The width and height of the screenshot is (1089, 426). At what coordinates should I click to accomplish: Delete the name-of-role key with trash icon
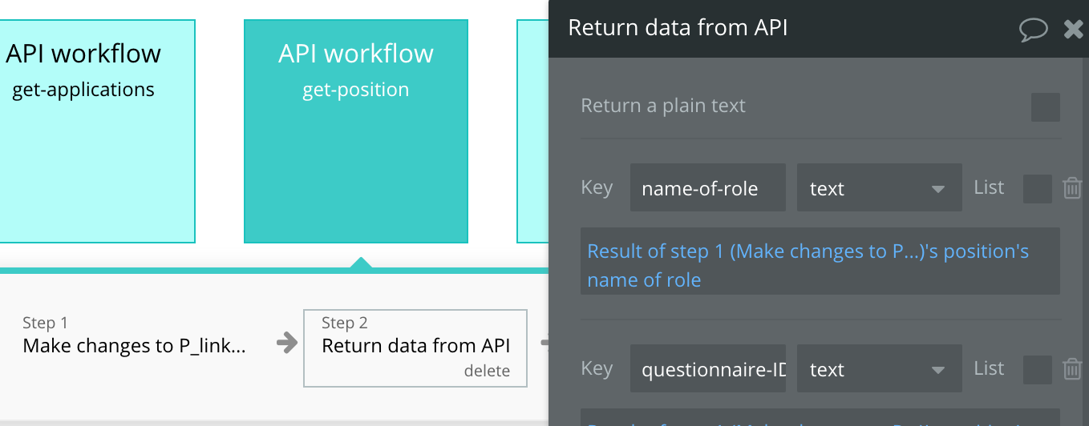point(1072,188)
